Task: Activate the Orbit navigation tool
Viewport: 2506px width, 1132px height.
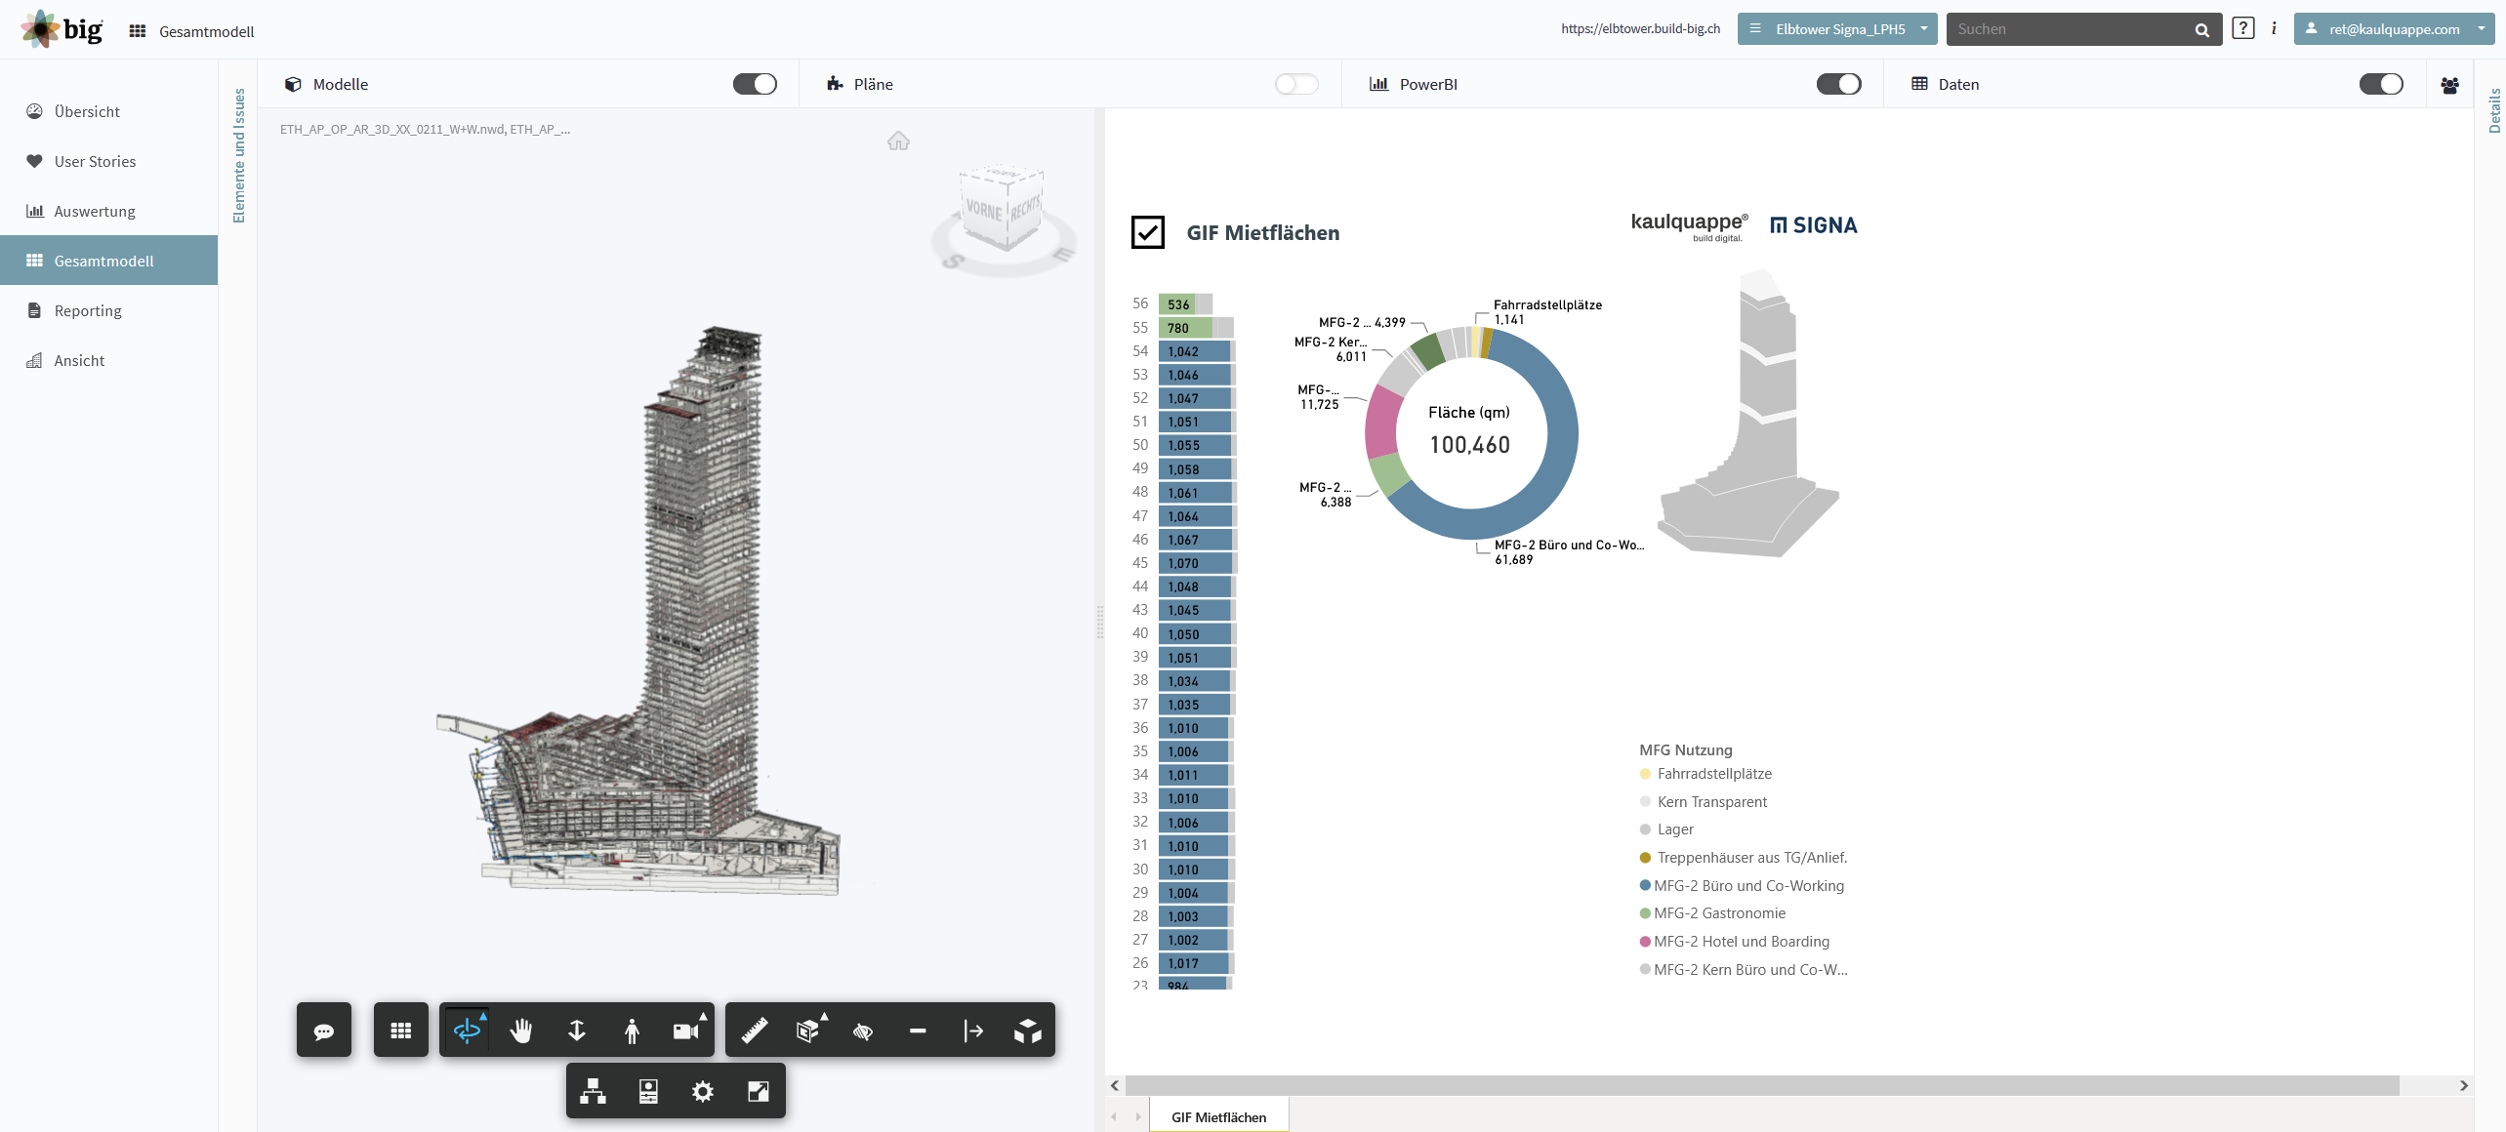Action: click(468, 1031)
